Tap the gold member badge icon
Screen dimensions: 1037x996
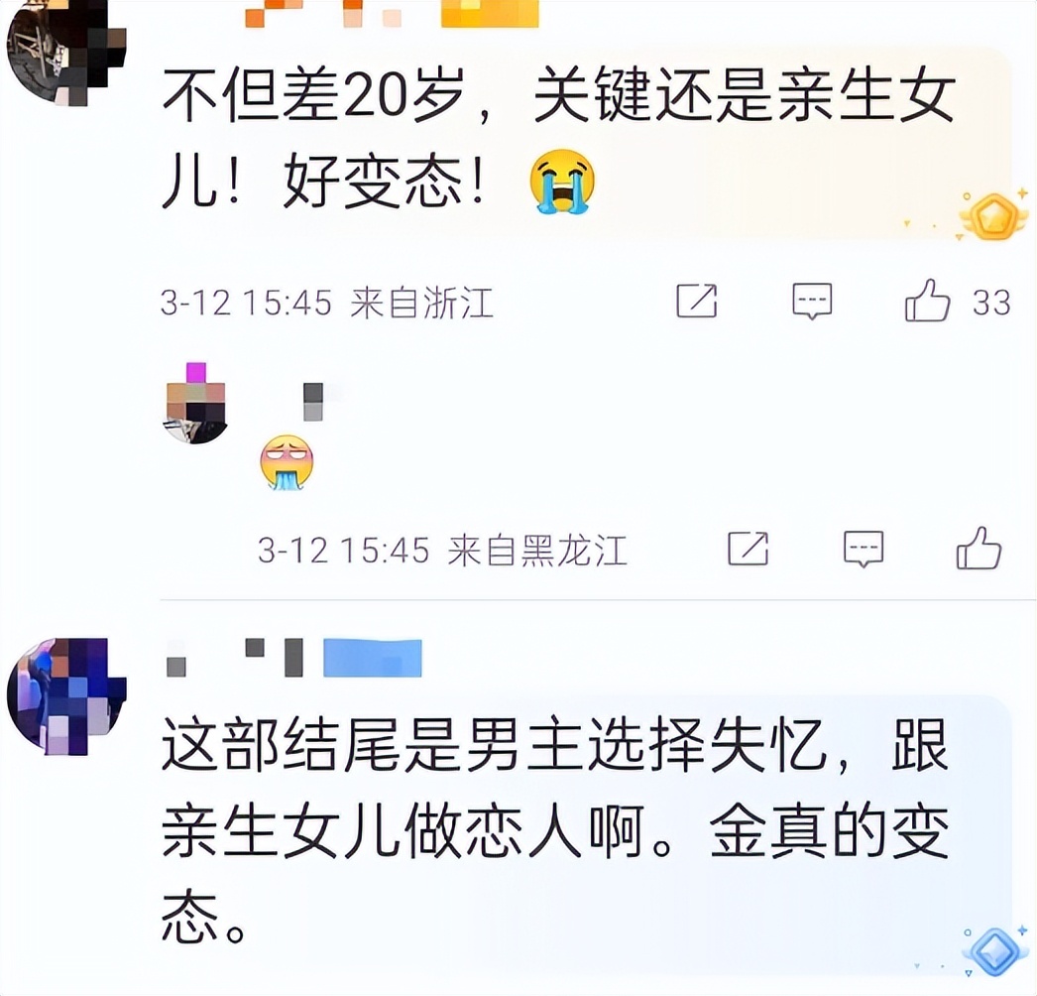click(994, 215)
